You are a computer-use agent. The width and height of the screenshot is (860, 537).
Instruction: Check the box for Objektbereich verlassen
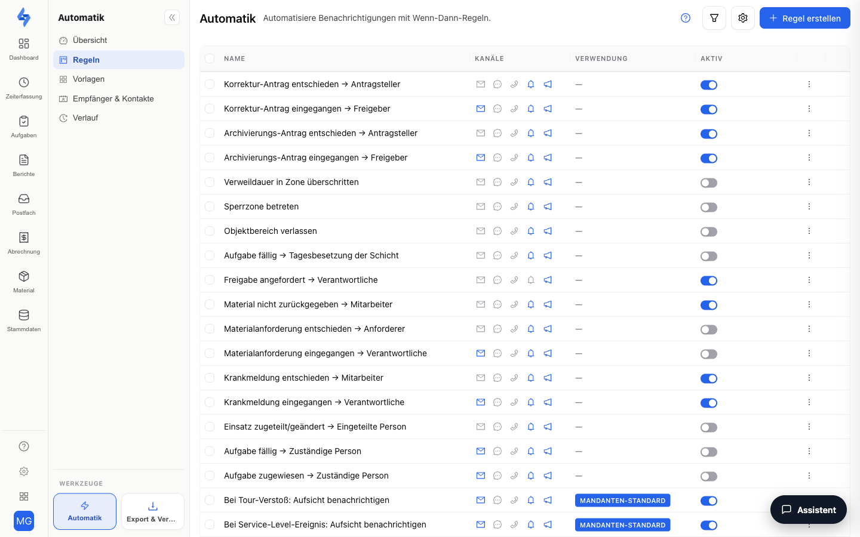(210, 231)
